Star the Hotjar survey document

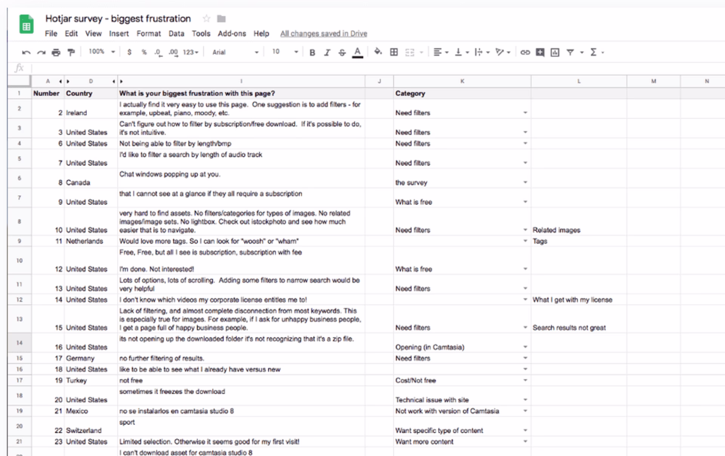[x=206, y=18]
